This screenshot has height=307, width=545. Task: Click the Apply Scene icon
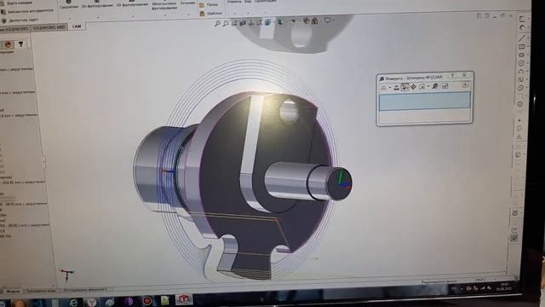click(314, 20)
